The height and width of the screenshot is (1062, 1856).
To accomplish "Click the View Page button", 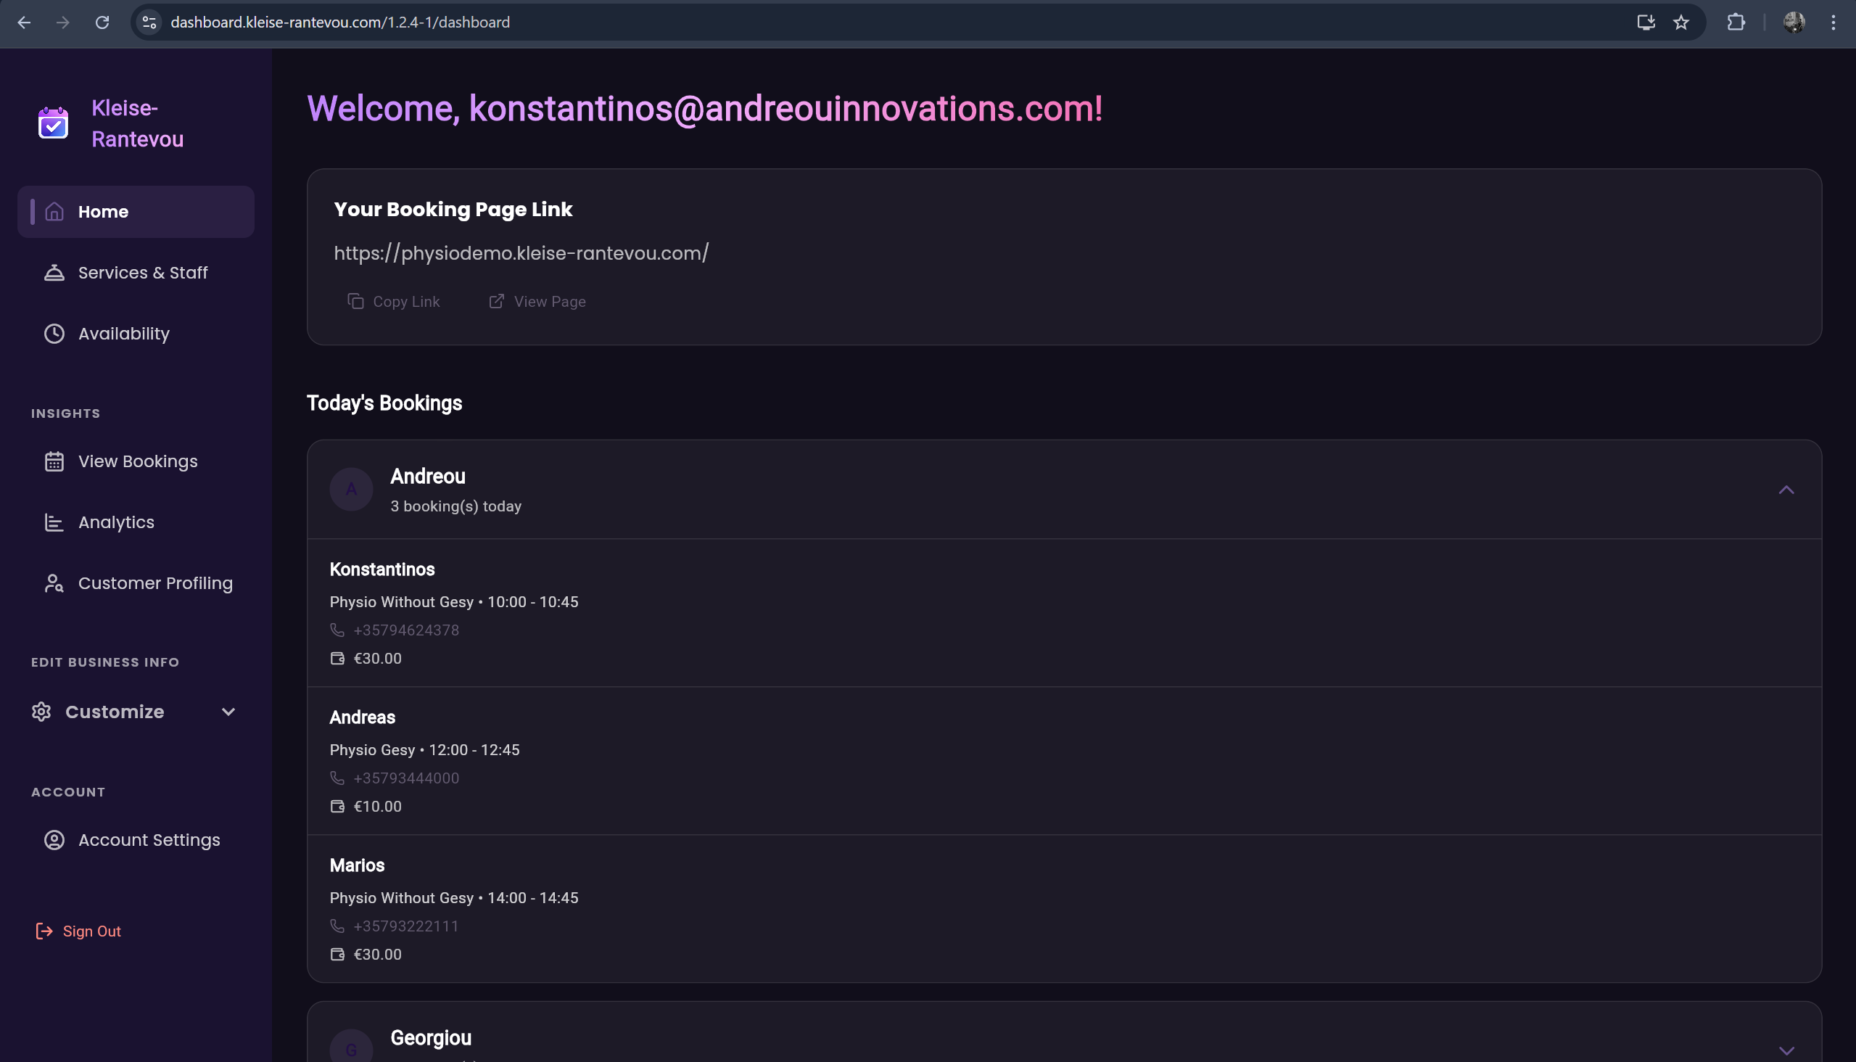I will pyautogui.click(x=537, y=301).
